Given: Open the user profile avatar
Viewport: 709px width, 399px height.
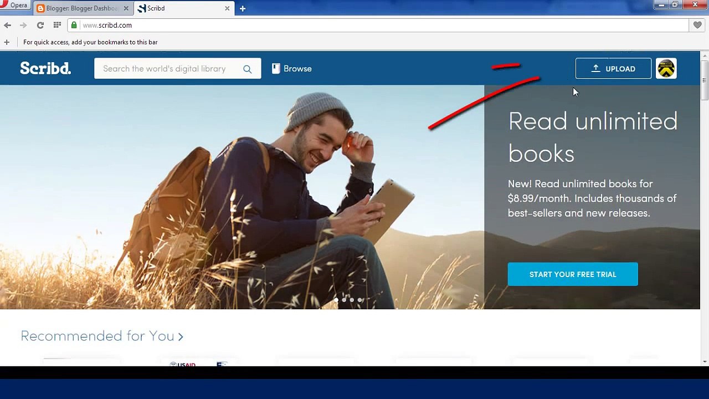Looking at the screenshot, I should pos(666,69).
